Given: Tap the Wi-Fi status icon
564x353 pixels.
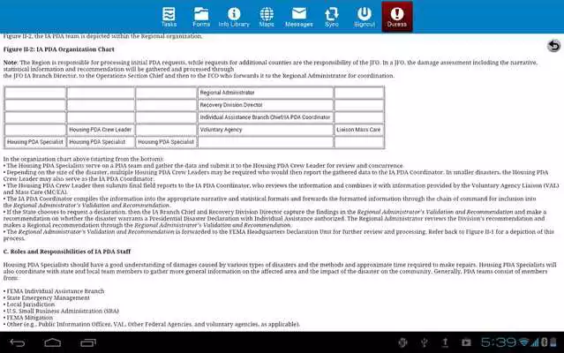Looking at the screenshot, I should [x=524, y=341].
